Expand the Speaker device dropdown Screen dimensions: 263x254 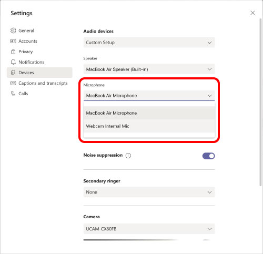pos(149,69)
